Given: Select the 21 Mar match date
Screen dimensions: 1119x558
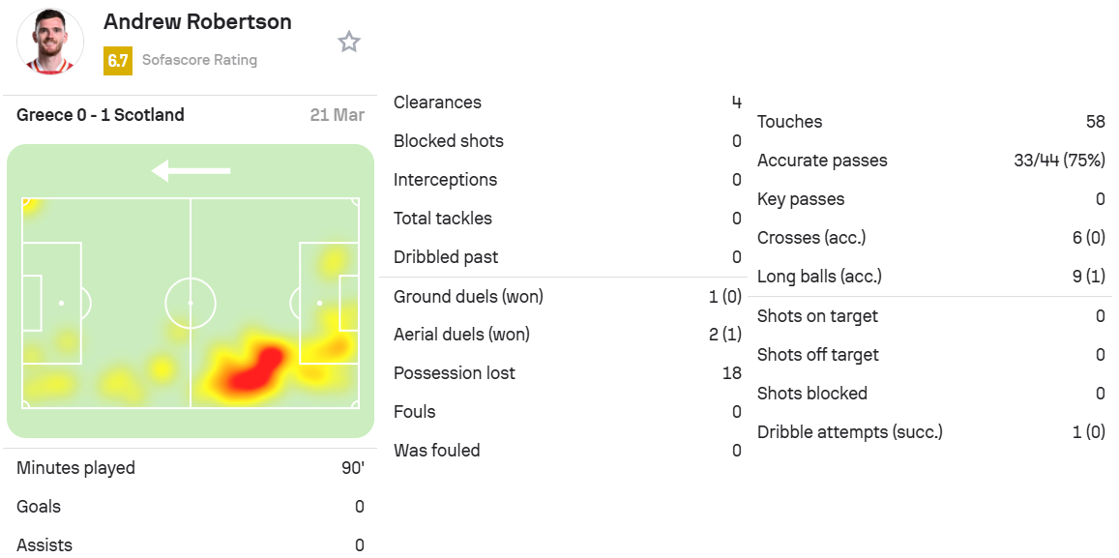Looking at the screenshot, I should (337, 115).
